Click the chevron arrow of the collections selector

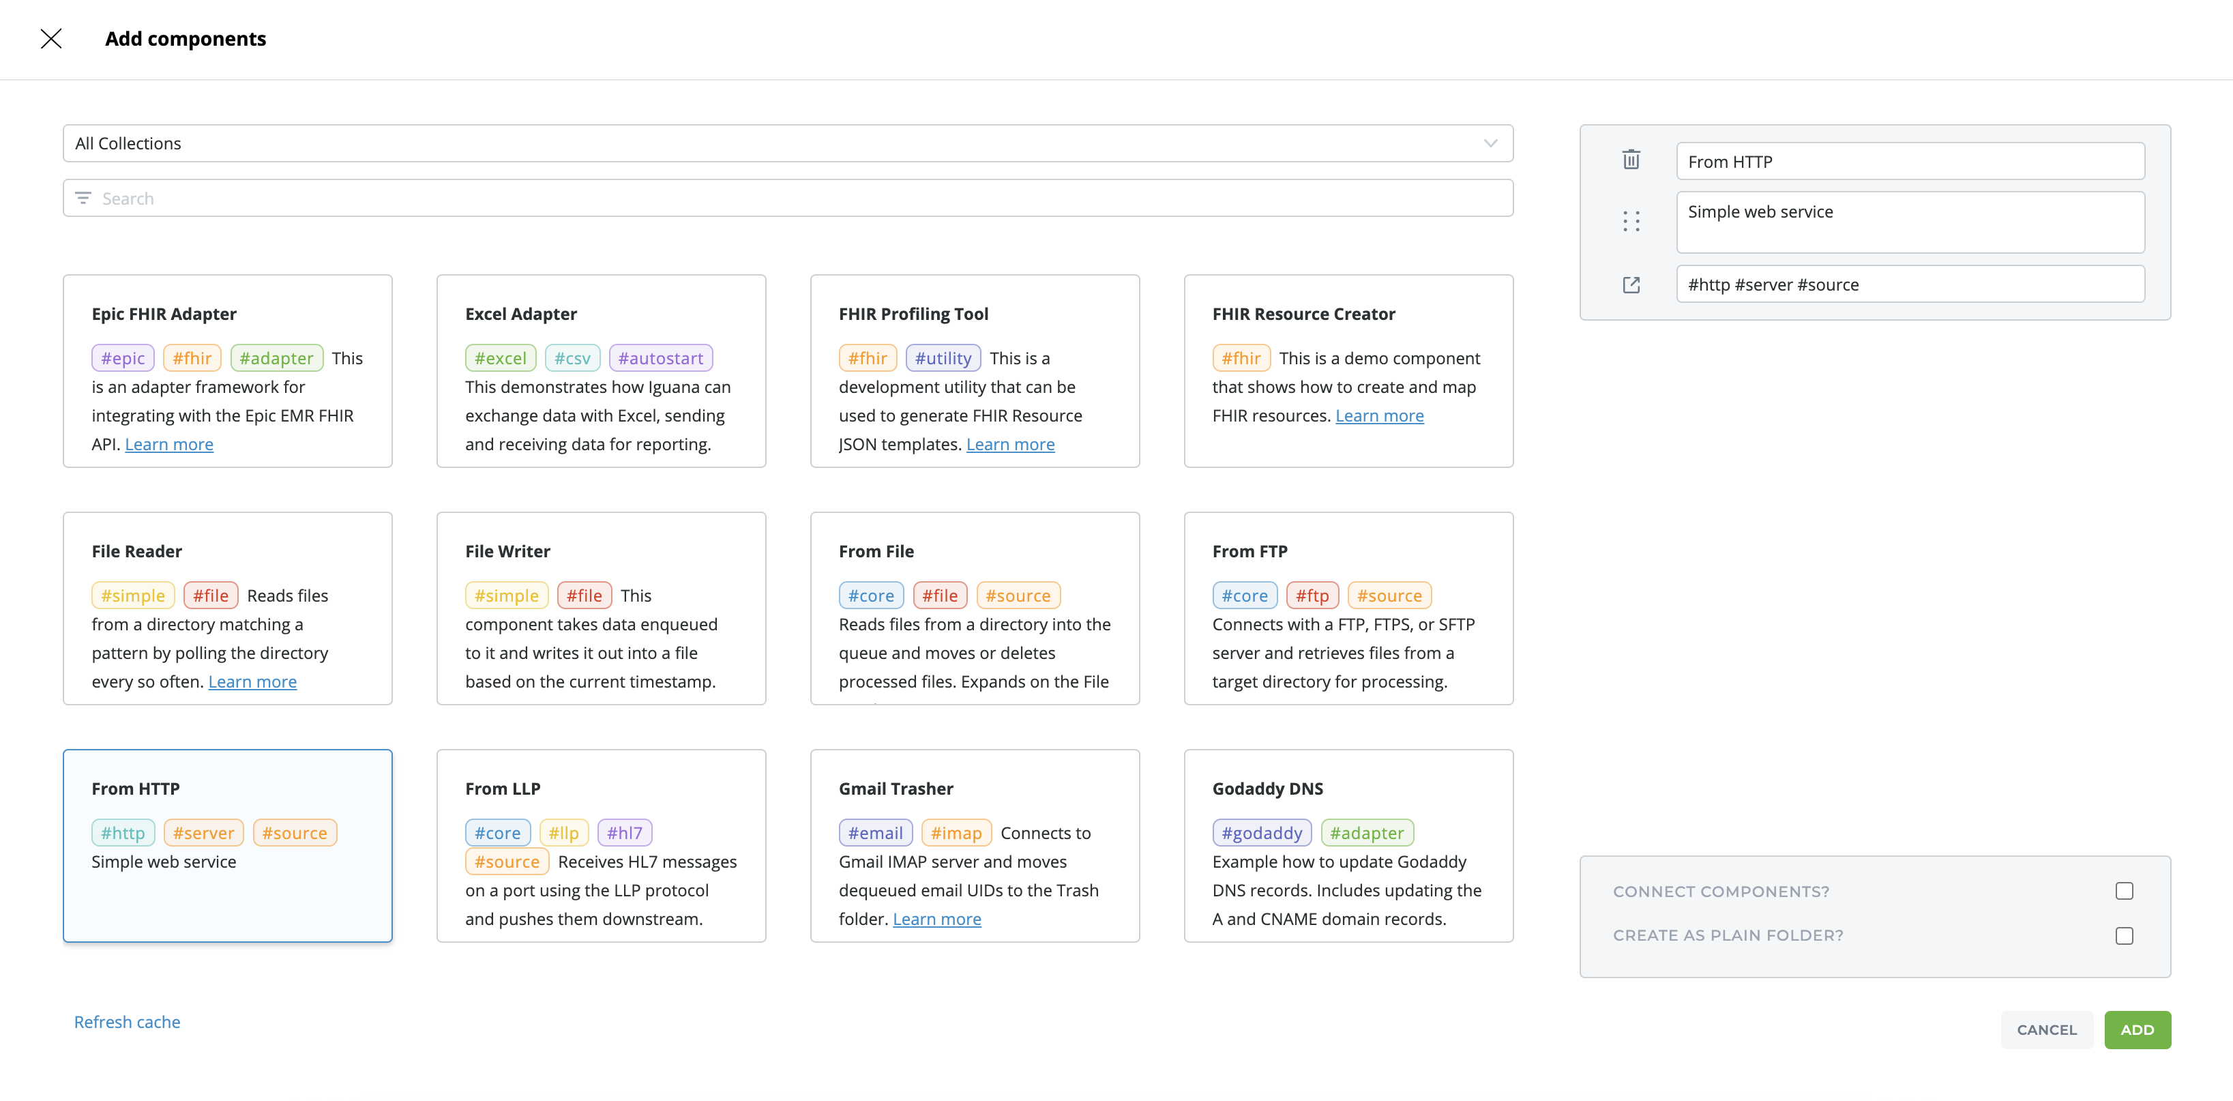1490,143
